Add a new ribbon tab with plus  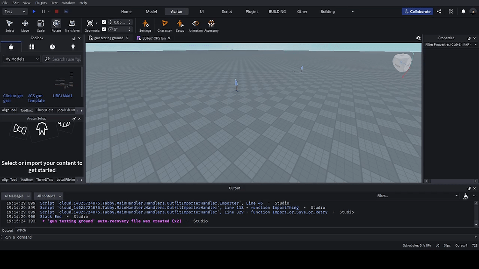(x=353, y=12)
